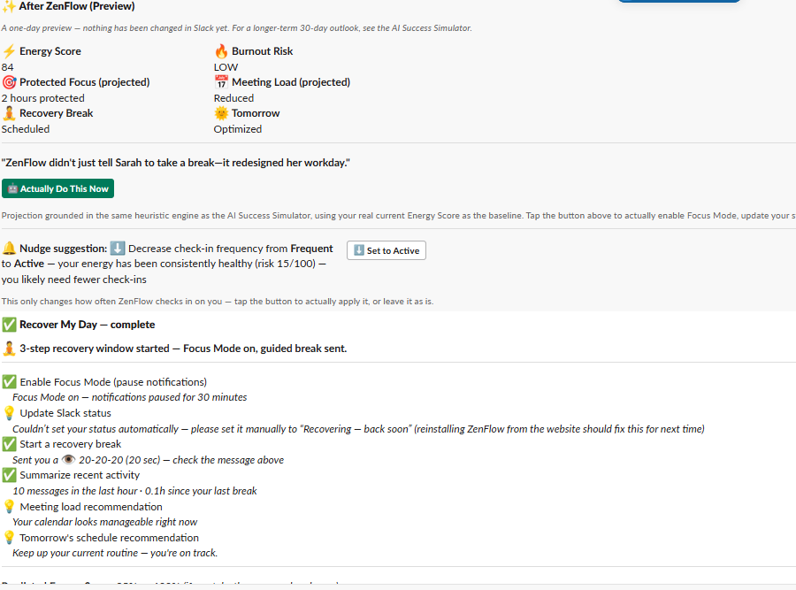
Task: Click the lightbulb beside Tomorrow's schedule recommendation
Action: 9,537
